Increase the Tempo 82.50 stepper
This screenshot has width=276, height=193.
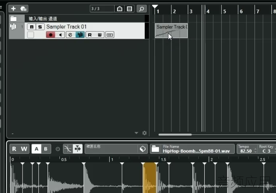pyautogui.click(x=255, y=150)
